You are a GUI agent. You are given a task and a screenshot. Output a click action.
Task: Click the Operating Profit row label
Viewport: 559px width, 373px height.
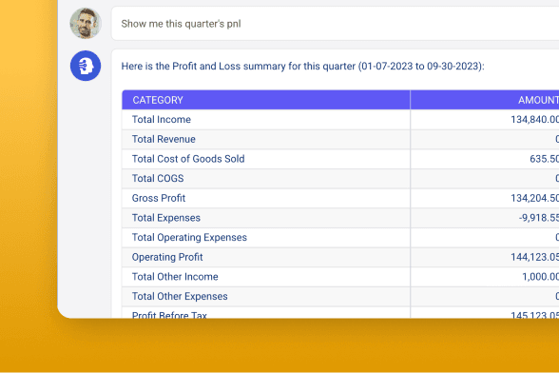[167, 257]
